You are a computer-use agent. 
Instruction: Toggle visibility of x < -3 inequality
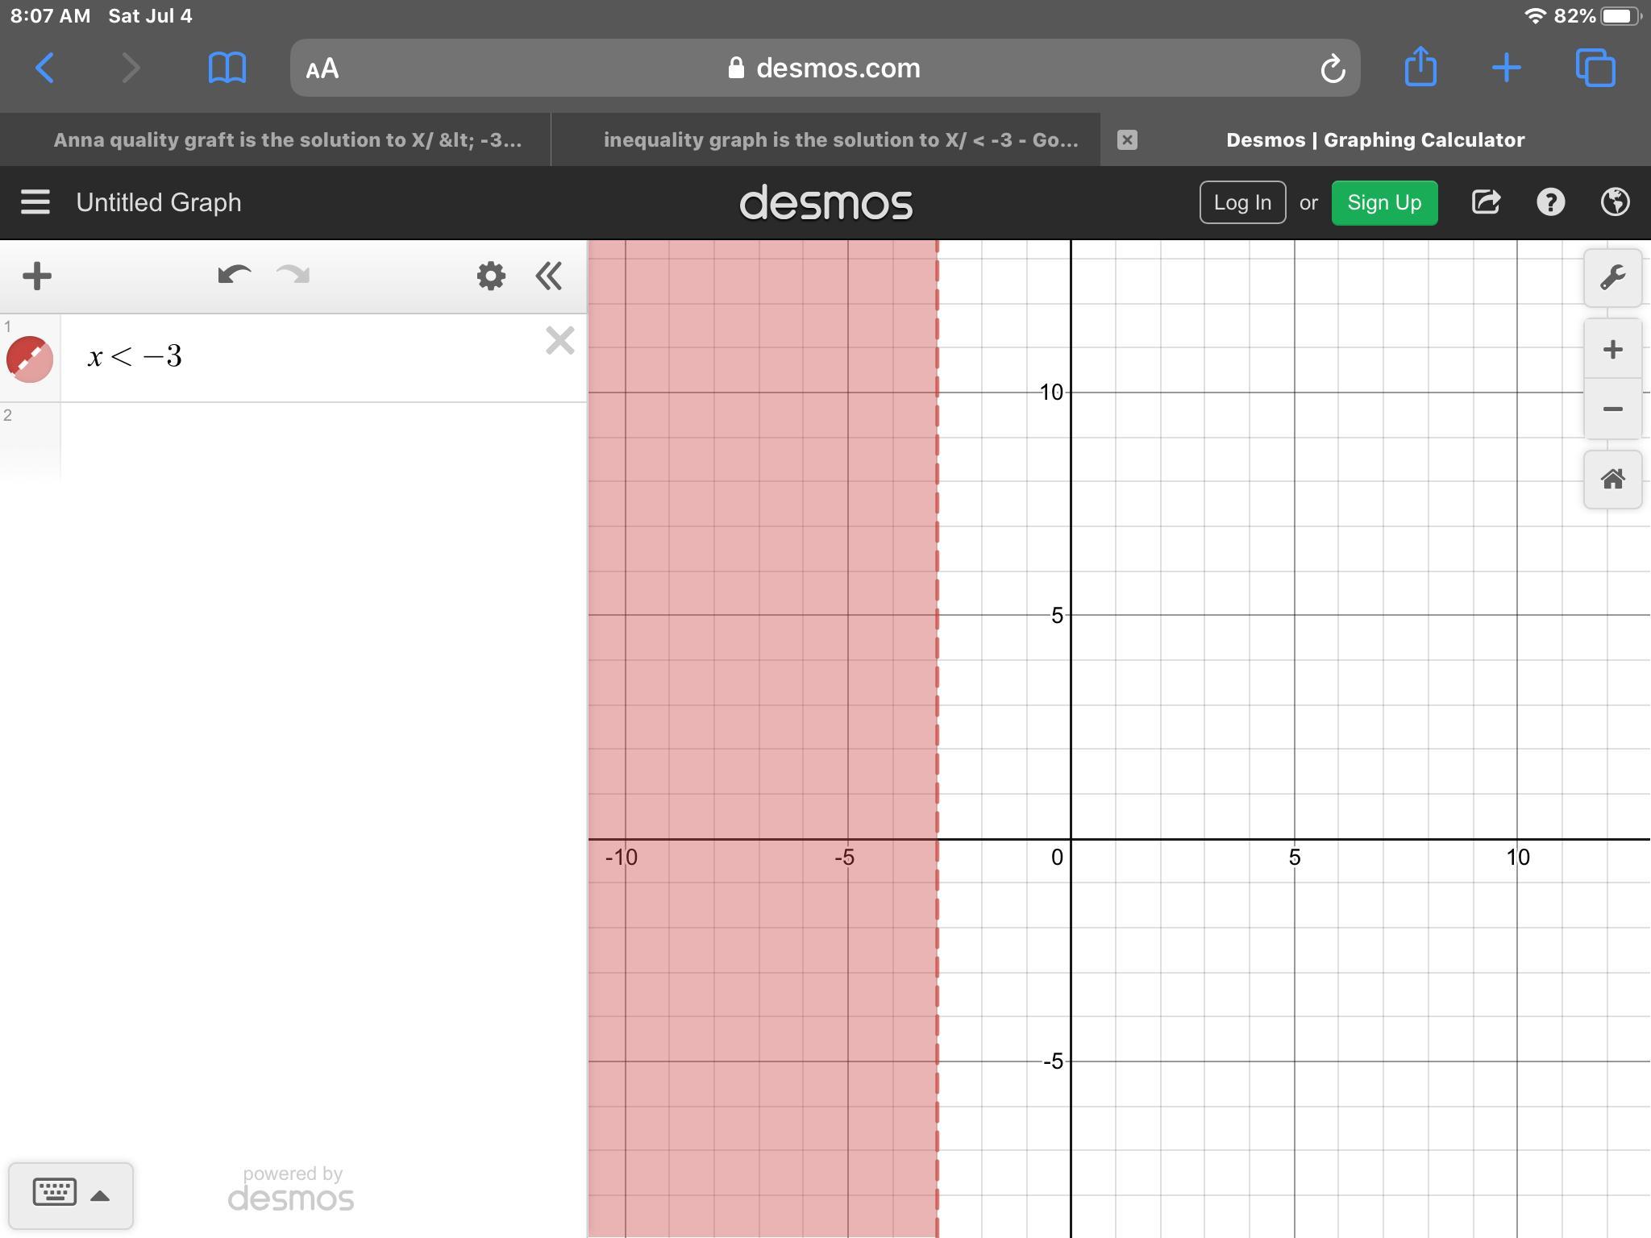point(30,359)
